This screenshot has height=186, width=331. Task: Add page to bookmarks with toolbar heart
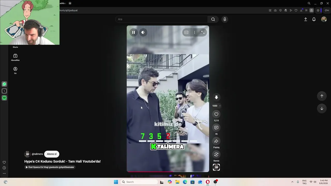296,10
